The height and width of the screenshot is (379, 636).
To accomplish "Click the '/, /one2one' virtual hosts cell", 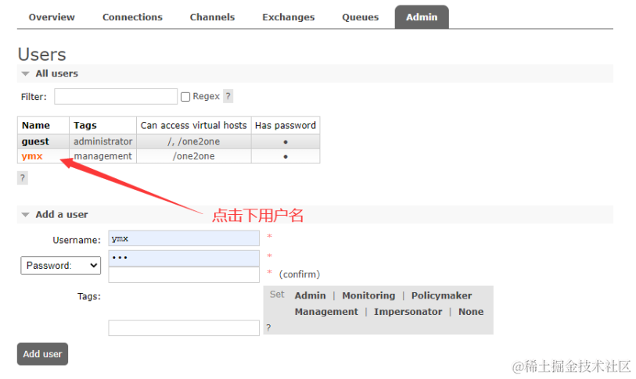I will point(193,141).
